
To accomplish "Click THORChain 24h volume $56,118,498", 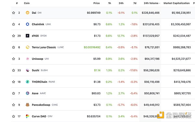I will click(x=152, y=82).
